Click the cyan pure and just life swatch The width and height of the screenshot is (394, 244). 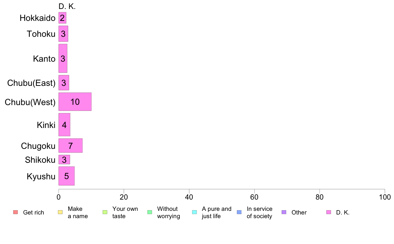click(x=194, y=212)
